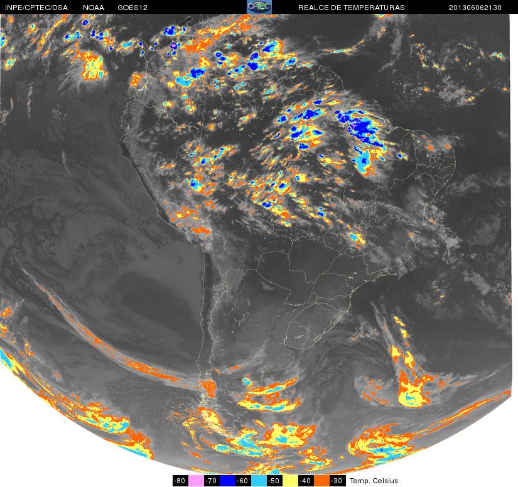Click the CPTEC logo in header
This screenshot has width=518, height=487.
[x=259, y=7]
